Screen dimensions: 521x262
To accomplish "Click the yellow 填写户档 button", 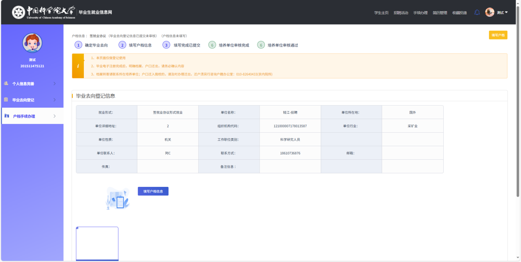I will [x=498, y=35].
